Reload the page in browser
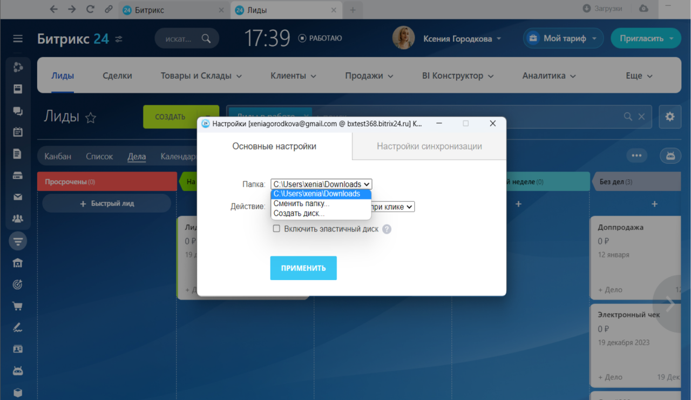Image resolution: width=691 pixels, height=400 pixels. pyautogui.click(x=90, y=9)
